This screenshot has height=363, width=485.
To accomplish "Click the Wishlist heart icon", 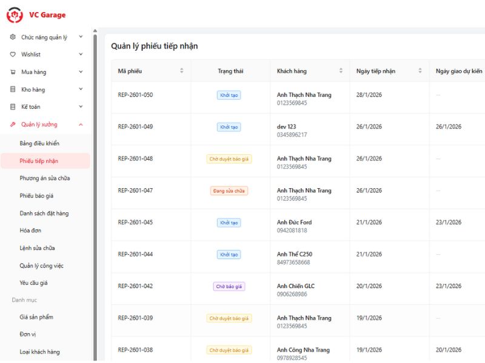I will pos(13,54).
